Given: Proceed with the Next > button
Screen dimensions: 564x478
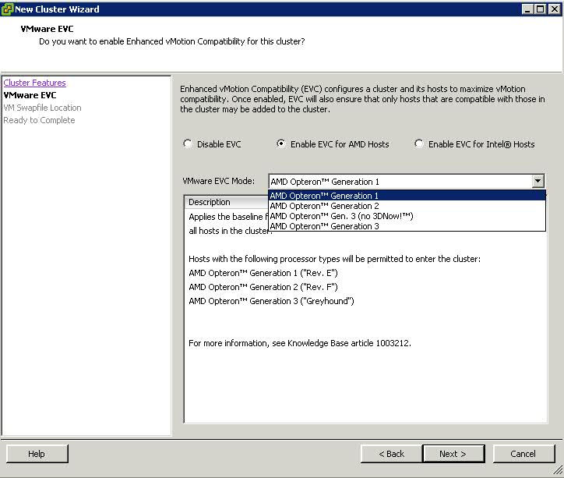Looking at the screenshot, I should tap(453, 454).
